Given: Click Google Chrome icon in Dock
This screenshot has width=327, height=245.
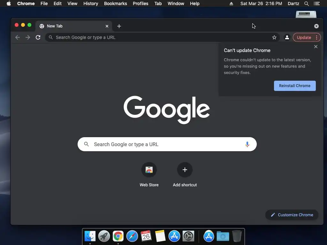Looking at the screenshot, I should (x=118, y=236).
